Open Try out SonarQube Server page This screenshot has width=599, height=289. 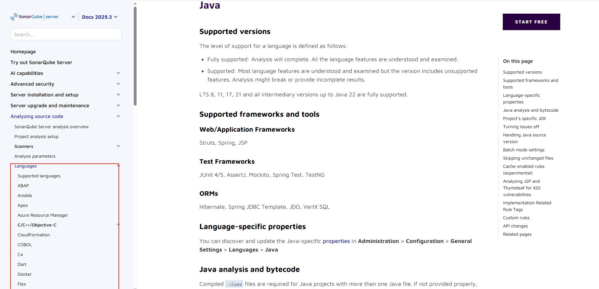(41, 62)
